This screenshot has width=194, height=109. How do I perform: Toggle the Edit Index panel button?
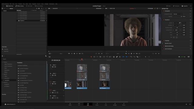click(29, 6)
